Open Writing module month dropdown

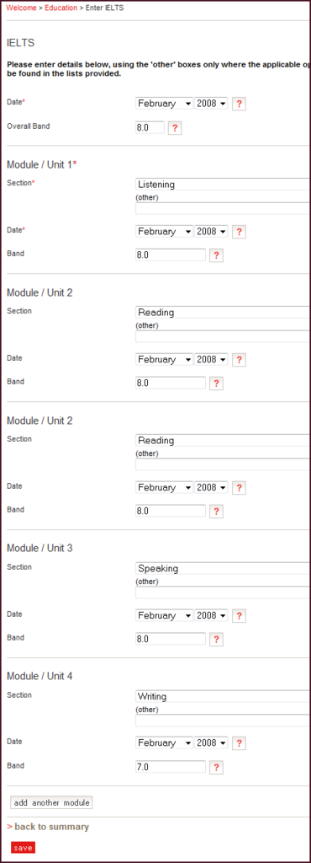(164, 743)
